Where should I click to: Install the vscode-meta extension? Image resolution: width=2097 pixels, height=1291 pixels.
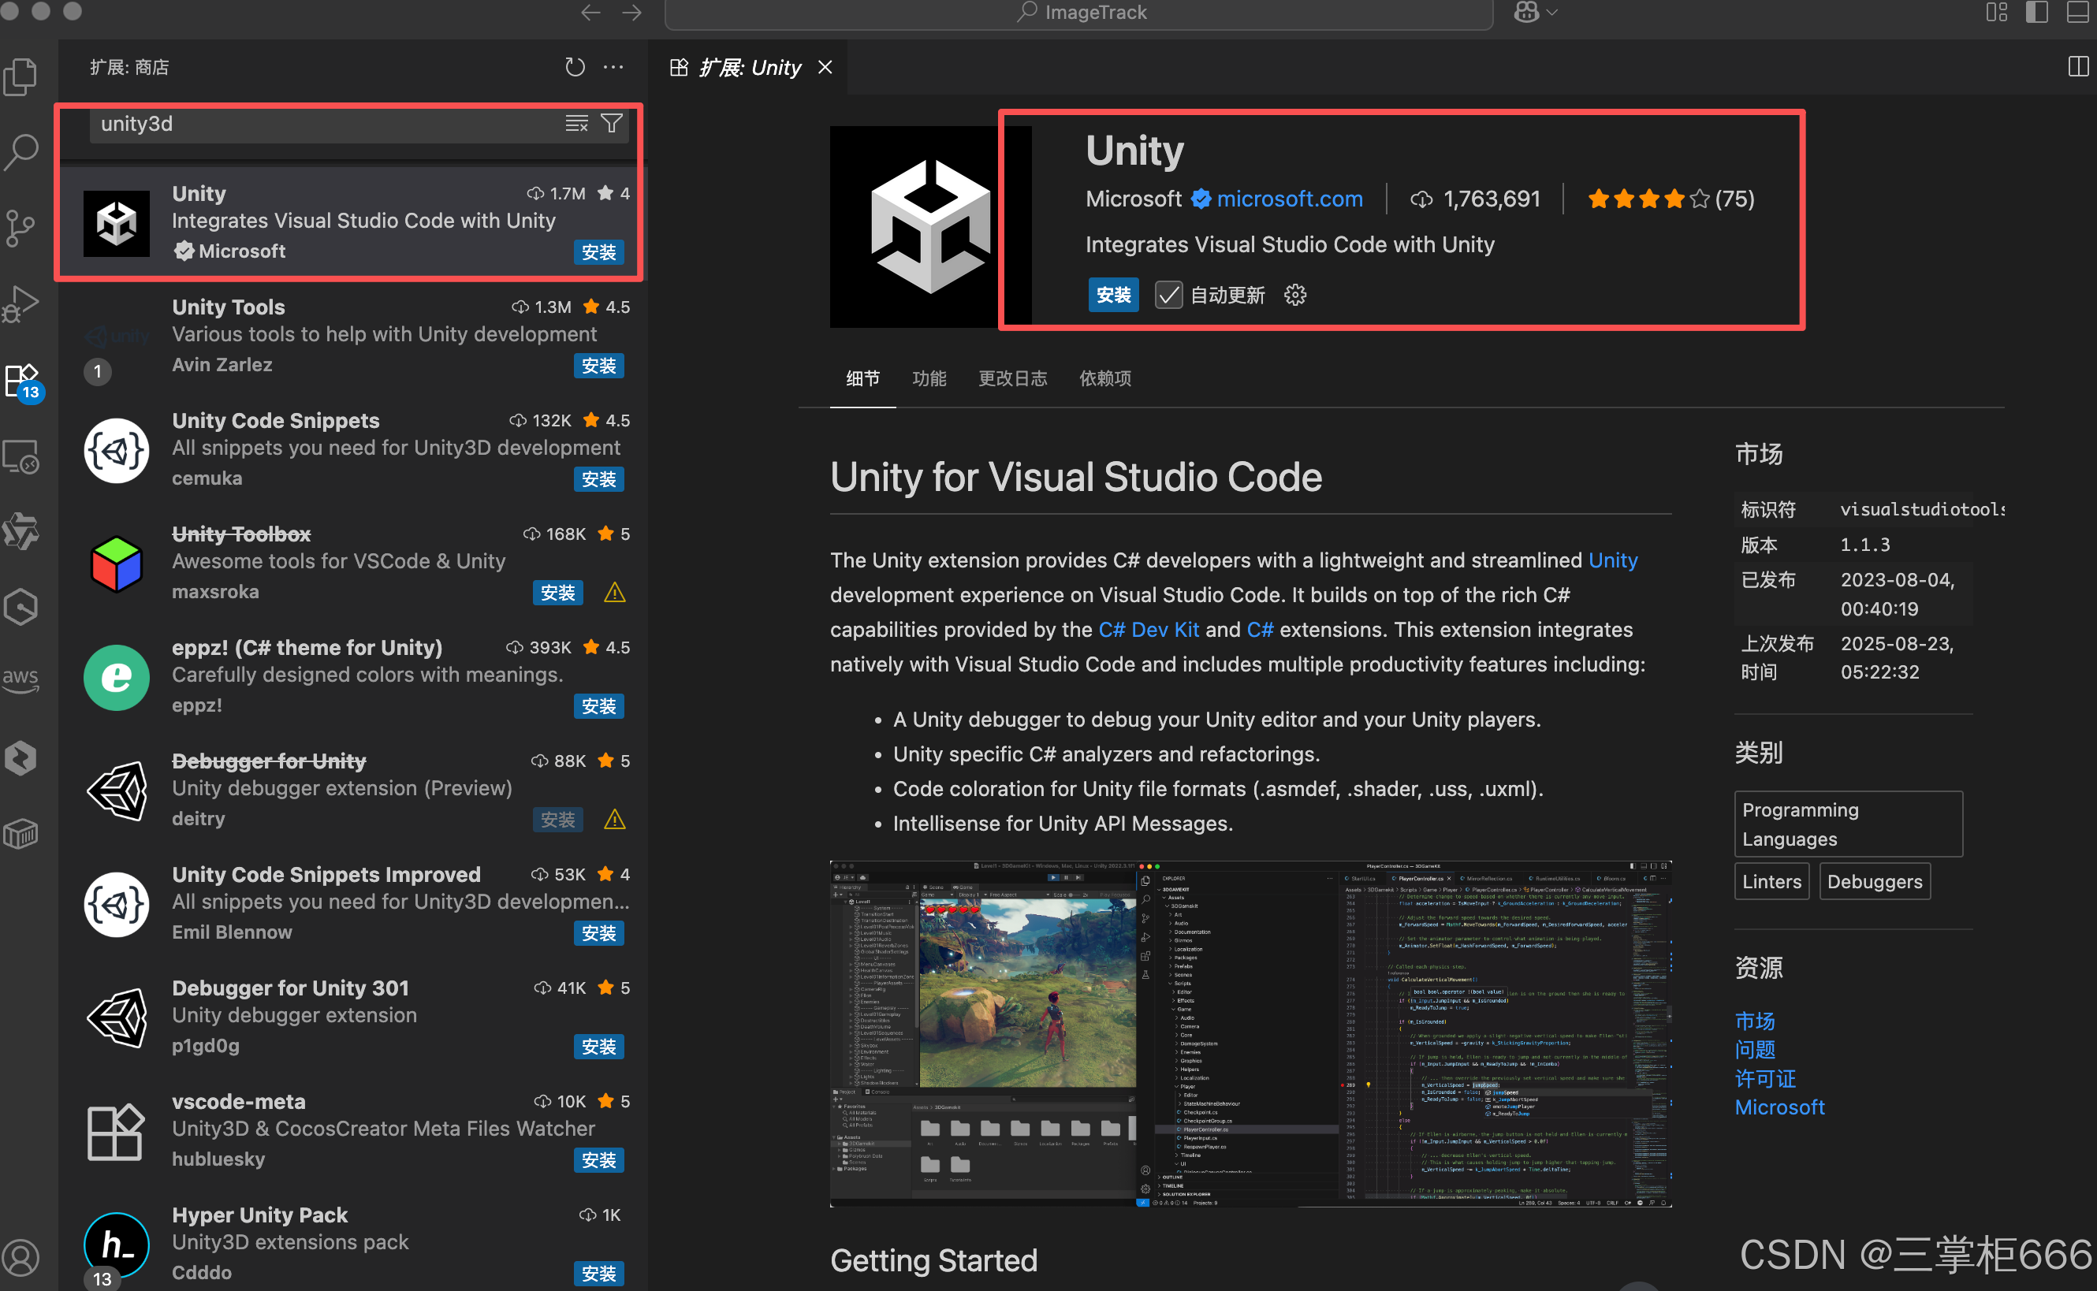(x=598, y=1161)
